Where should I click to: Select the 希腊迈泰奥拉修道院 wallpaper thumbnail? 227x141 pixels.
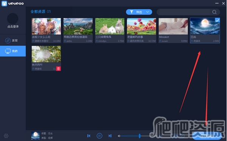click(x=78, y=26)
